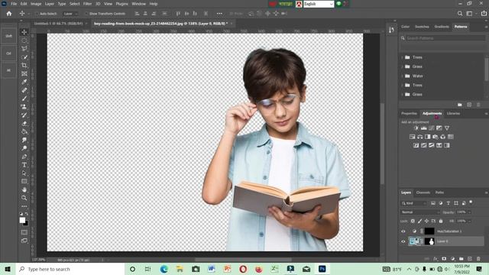Select the Smudge tool
This screenshot has width=489, height=275.
[24, 140]
